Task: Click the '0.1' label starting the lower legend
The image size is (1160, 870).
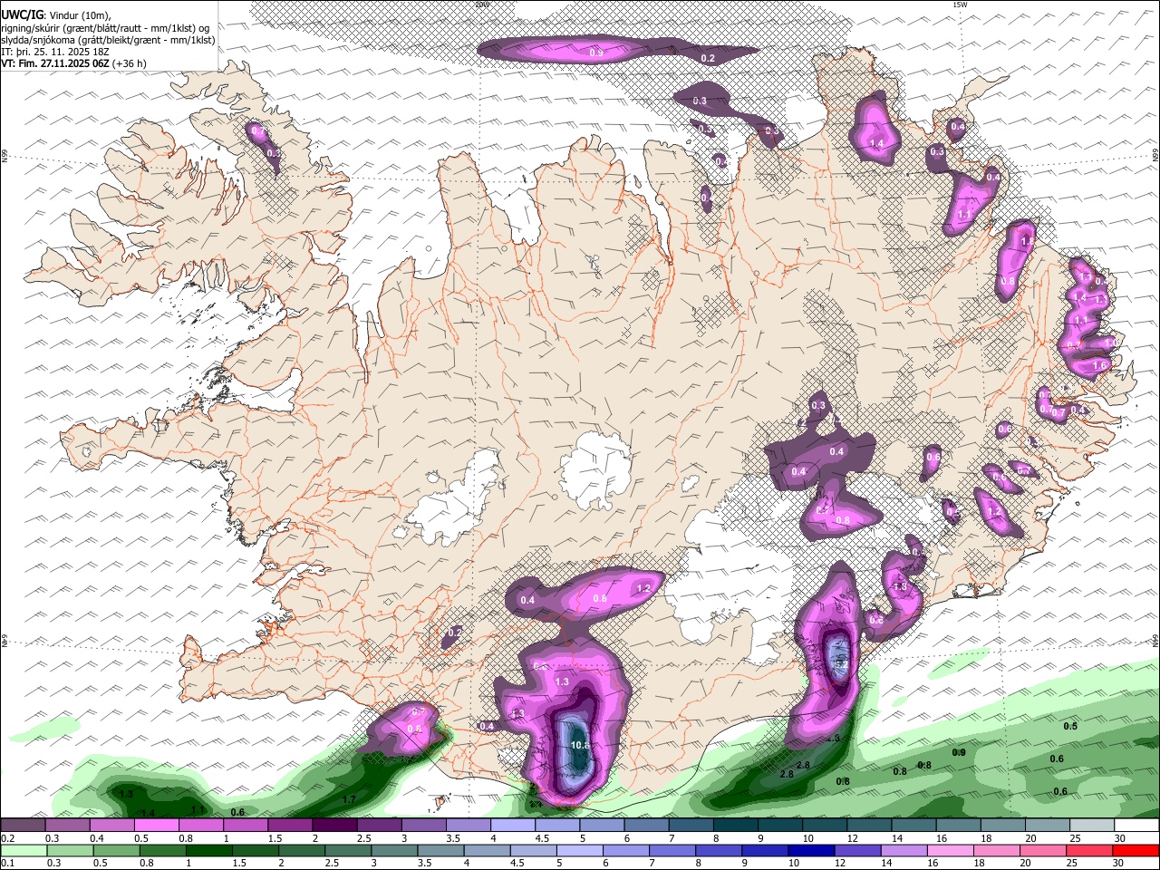Action: click(7, 864)
